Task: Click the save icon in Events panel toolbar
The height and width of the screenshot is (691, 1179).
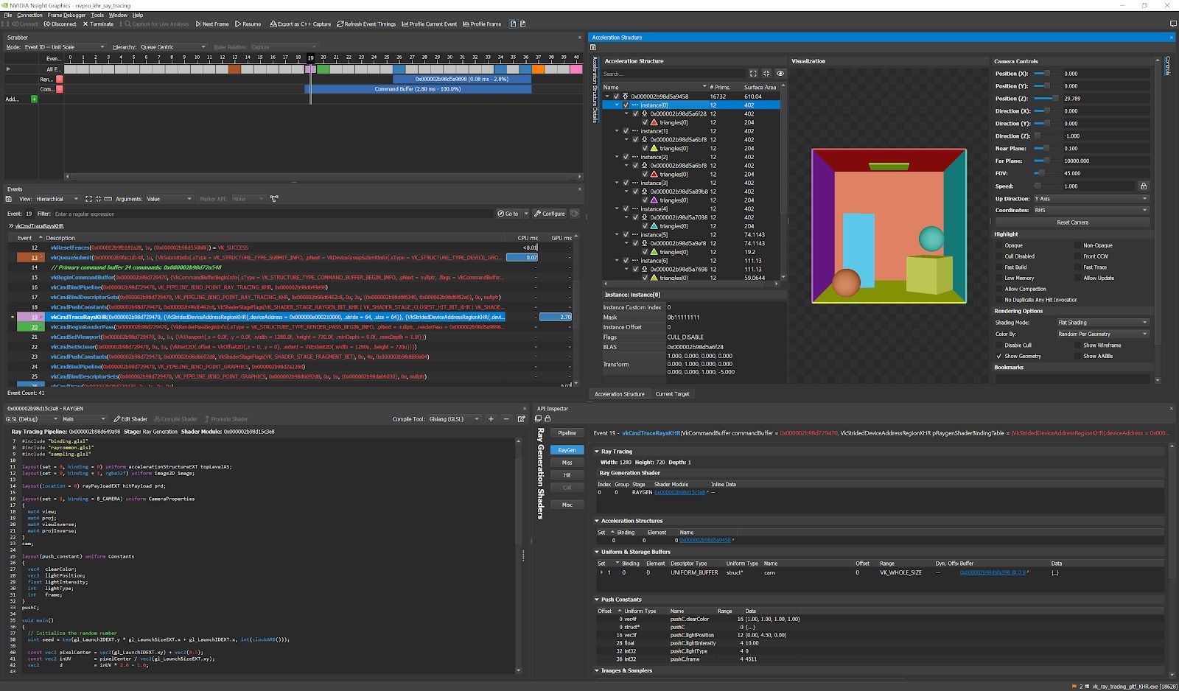Action: point(9,199)
